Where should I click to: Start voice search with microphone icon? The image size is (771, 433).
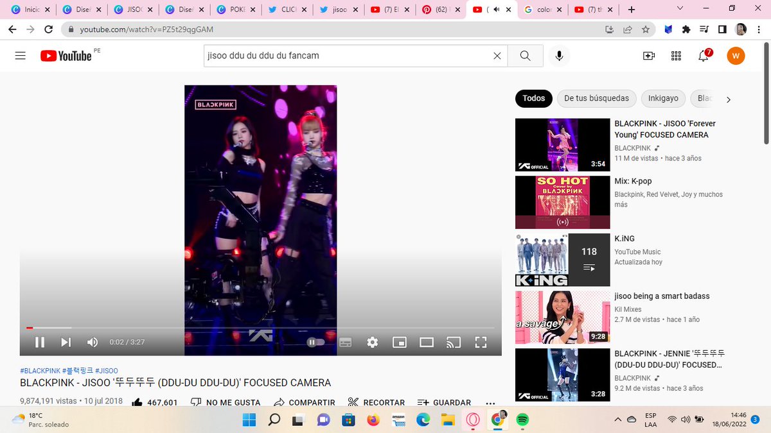pyautogui.click(x=560, y=56)
